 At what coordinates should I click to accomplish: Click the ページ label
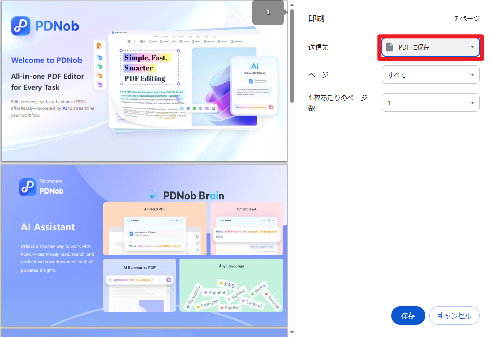(318, 75)
